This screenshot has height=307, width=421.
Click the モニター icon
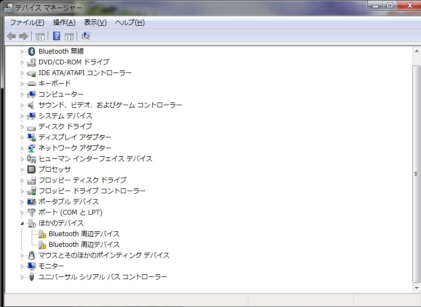pos(32,266)
